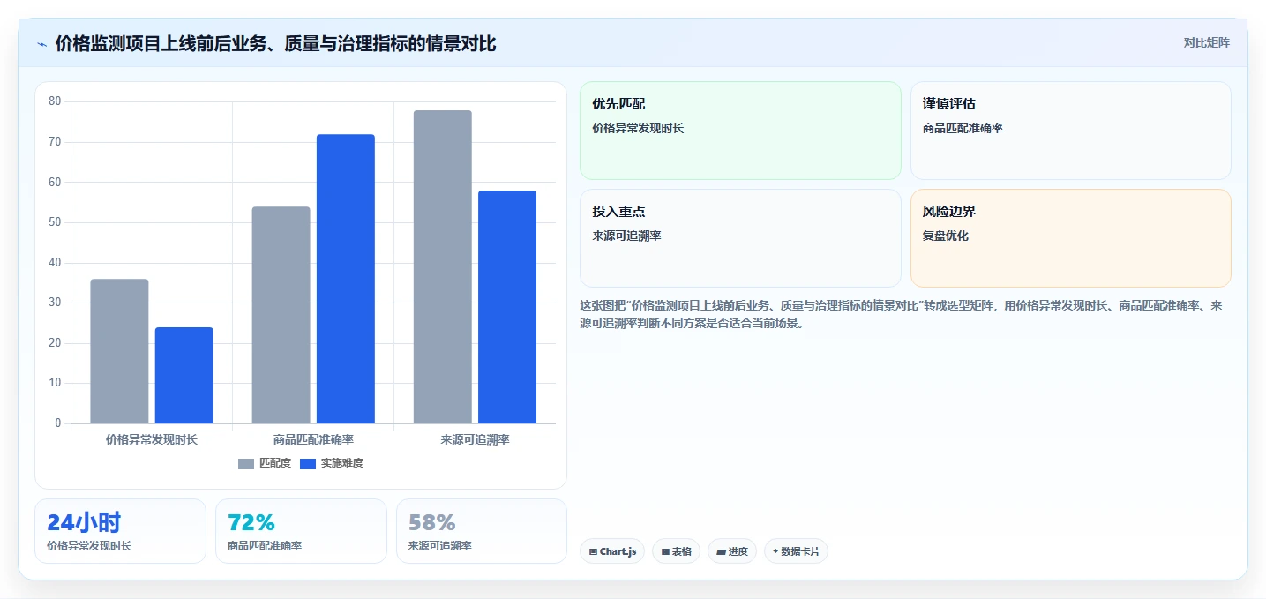Screen dimensions: 1266x599
Task: Toggle the 匹配度 legend entry
Action: pyautogui.click(x=265, y=463)
